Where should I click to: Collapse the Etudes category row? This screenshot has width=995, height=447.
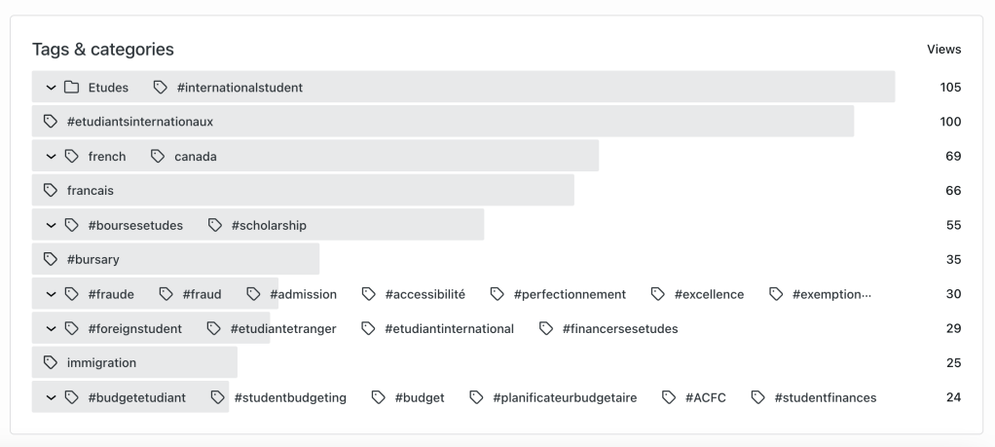[x=51, y=88]
